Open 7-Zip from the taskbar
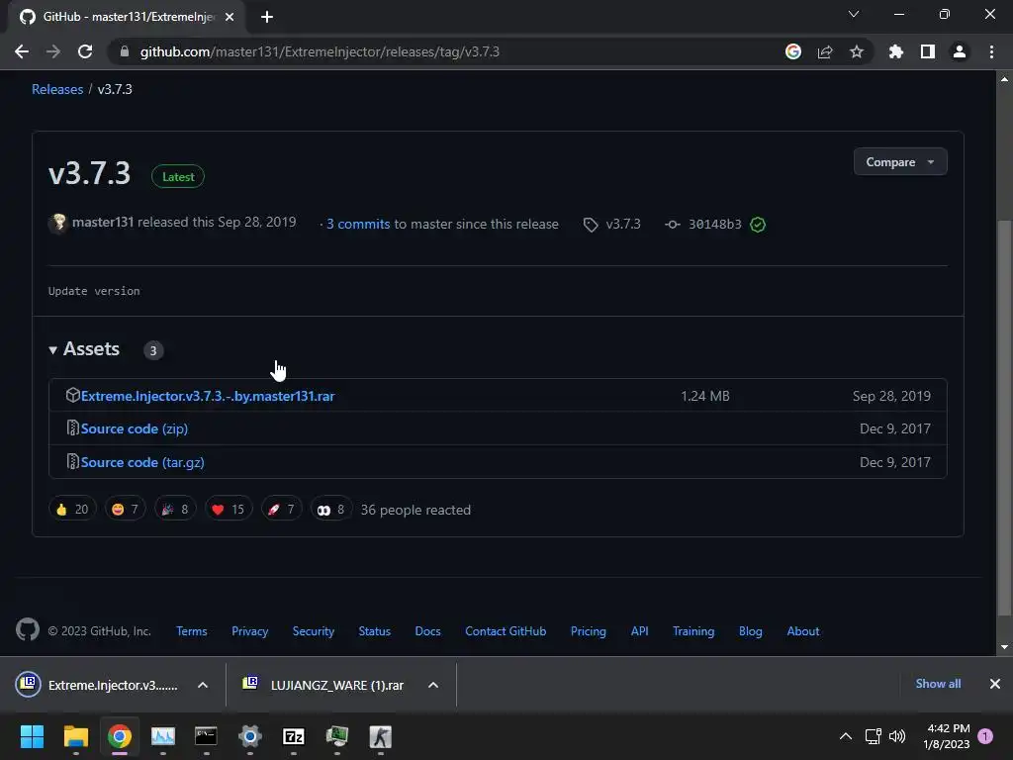Image resolution: width=1013 pixels, height=760 pixels. (x=293, y=736)
